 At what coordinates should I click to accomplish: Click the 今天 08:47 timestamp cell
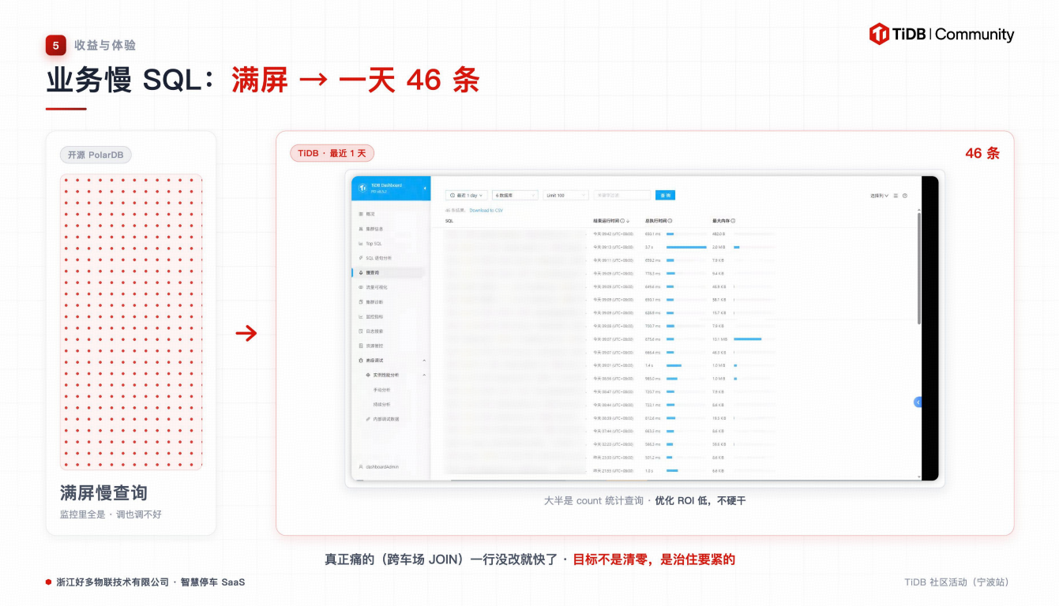point(613,391)
